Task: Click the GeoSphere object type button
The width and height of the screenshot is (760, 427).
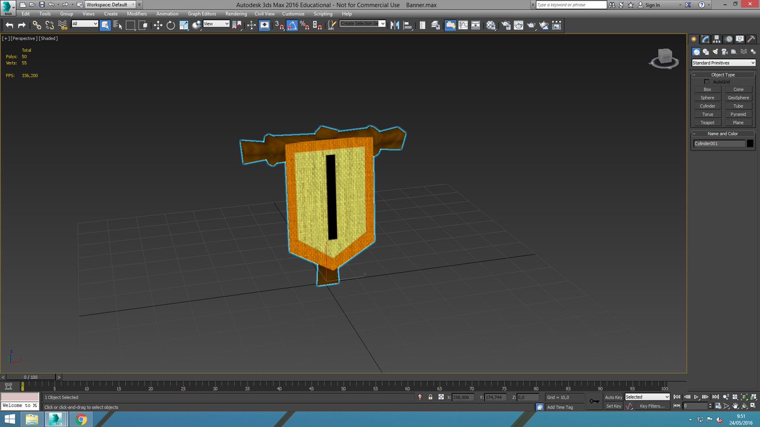Action: (738, 98)
